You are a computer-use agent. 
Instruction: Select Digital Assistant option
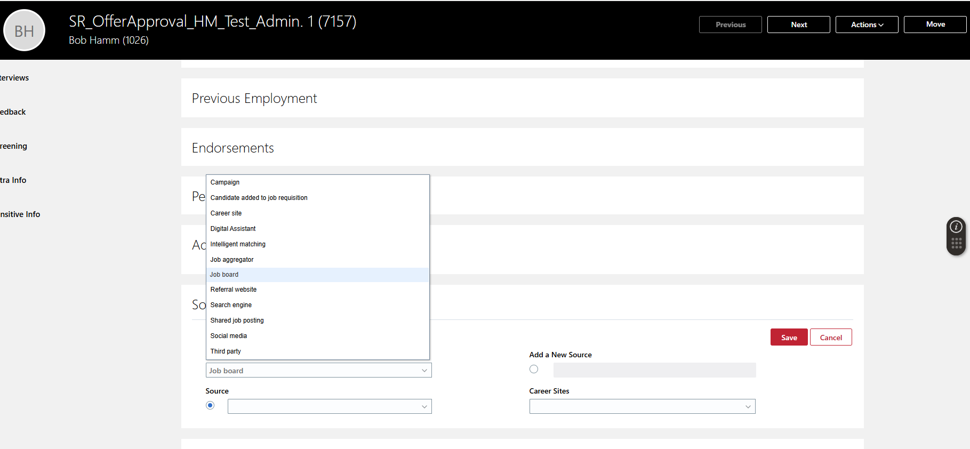[x=317, y=229]
